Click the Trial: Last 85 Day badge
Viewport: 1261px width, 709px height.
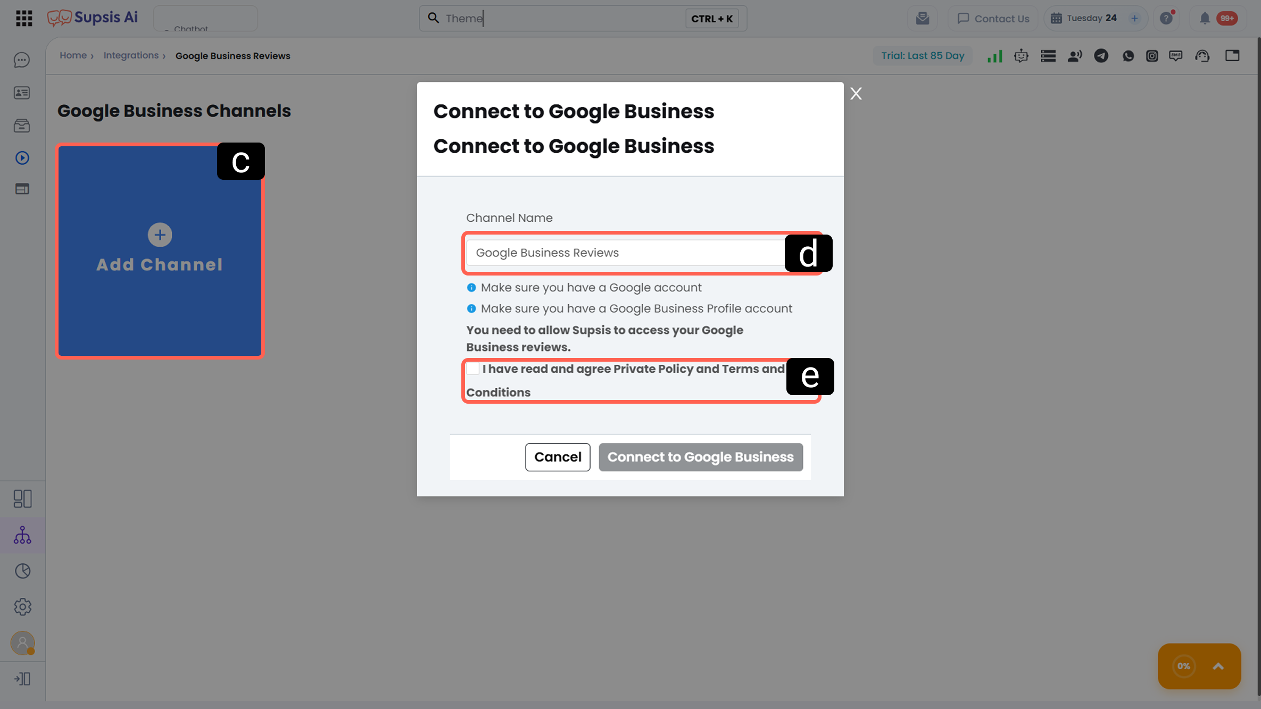(923, 56)
